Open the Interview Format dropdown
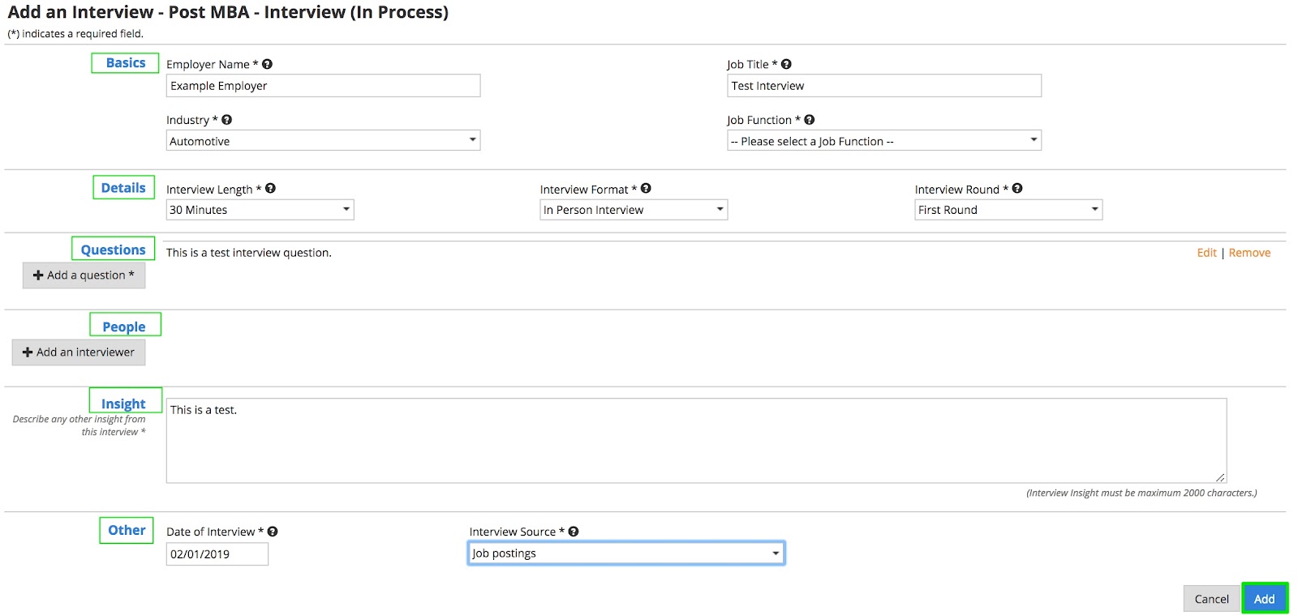Screen dimensions: 1298x615 click(633, 210)
